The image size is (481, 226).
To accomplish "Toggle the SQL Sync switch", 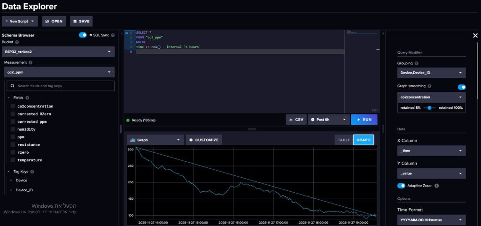I will [83, 35].
